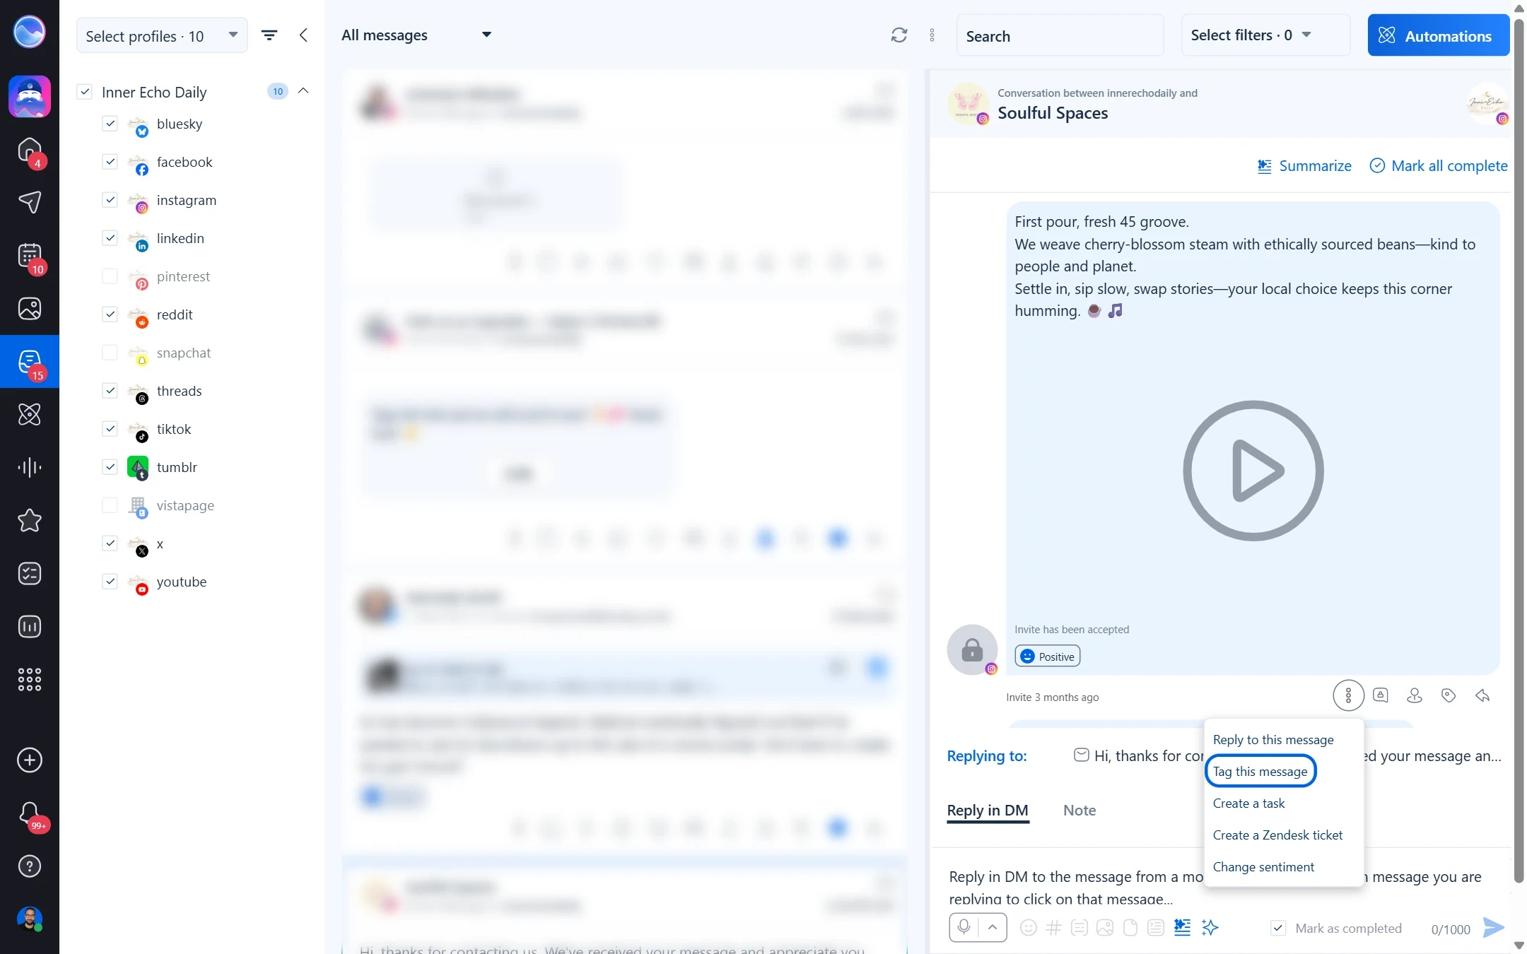This screenshot has height=954, width=1527.
Task: Uncheck the tiktok profile checkbox
Action: click(x=110, y=429)
